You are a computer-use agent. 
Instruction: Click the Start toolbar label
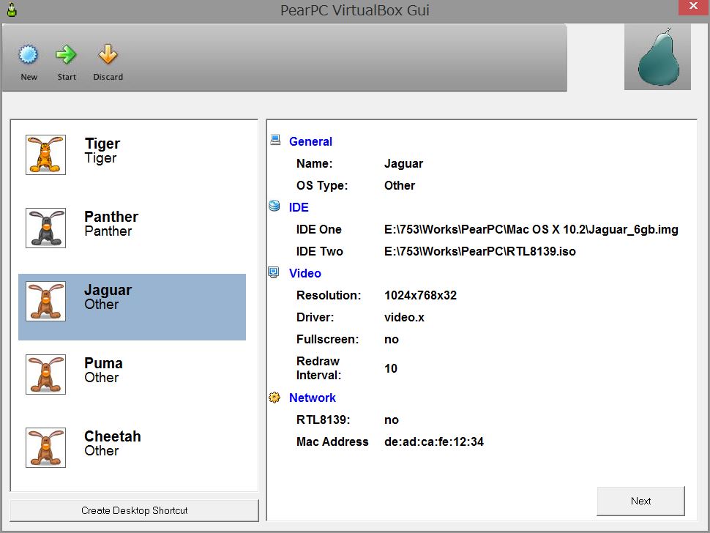pos(67,77)
